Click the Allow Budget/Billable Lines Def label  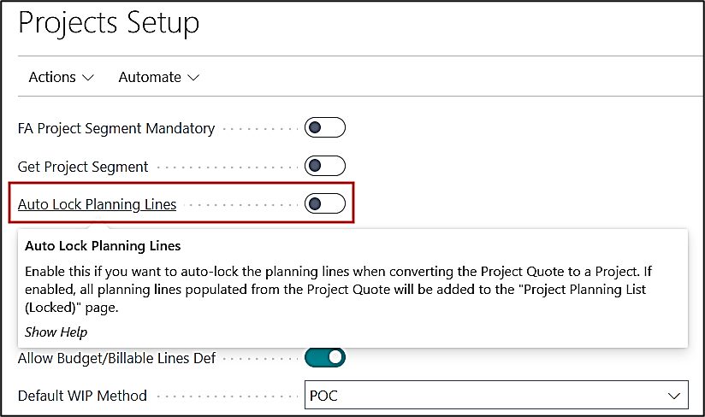click(117, 358)
